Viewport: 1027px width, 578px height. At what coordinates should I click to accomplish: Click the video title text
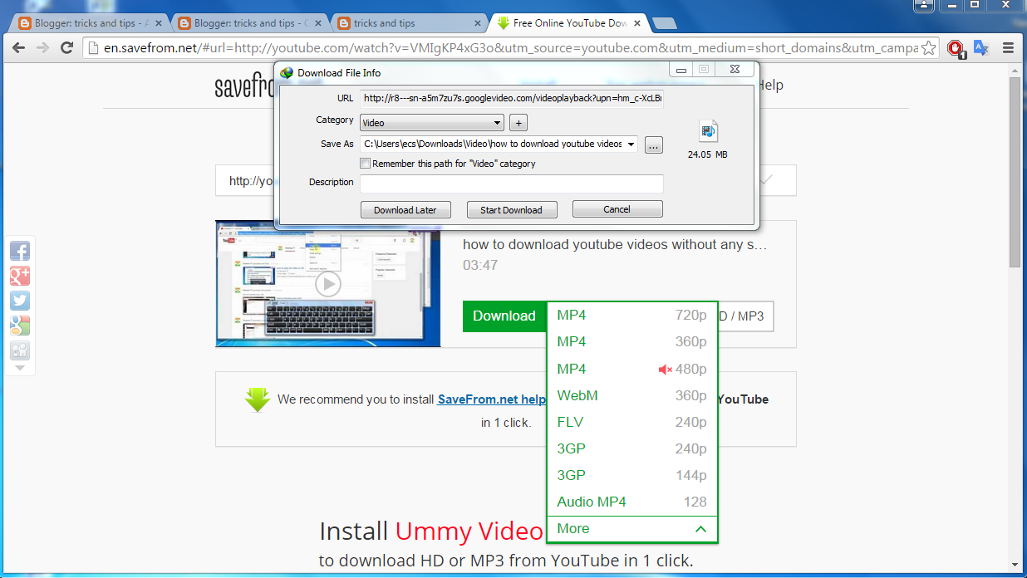click(x=615, y=245)
